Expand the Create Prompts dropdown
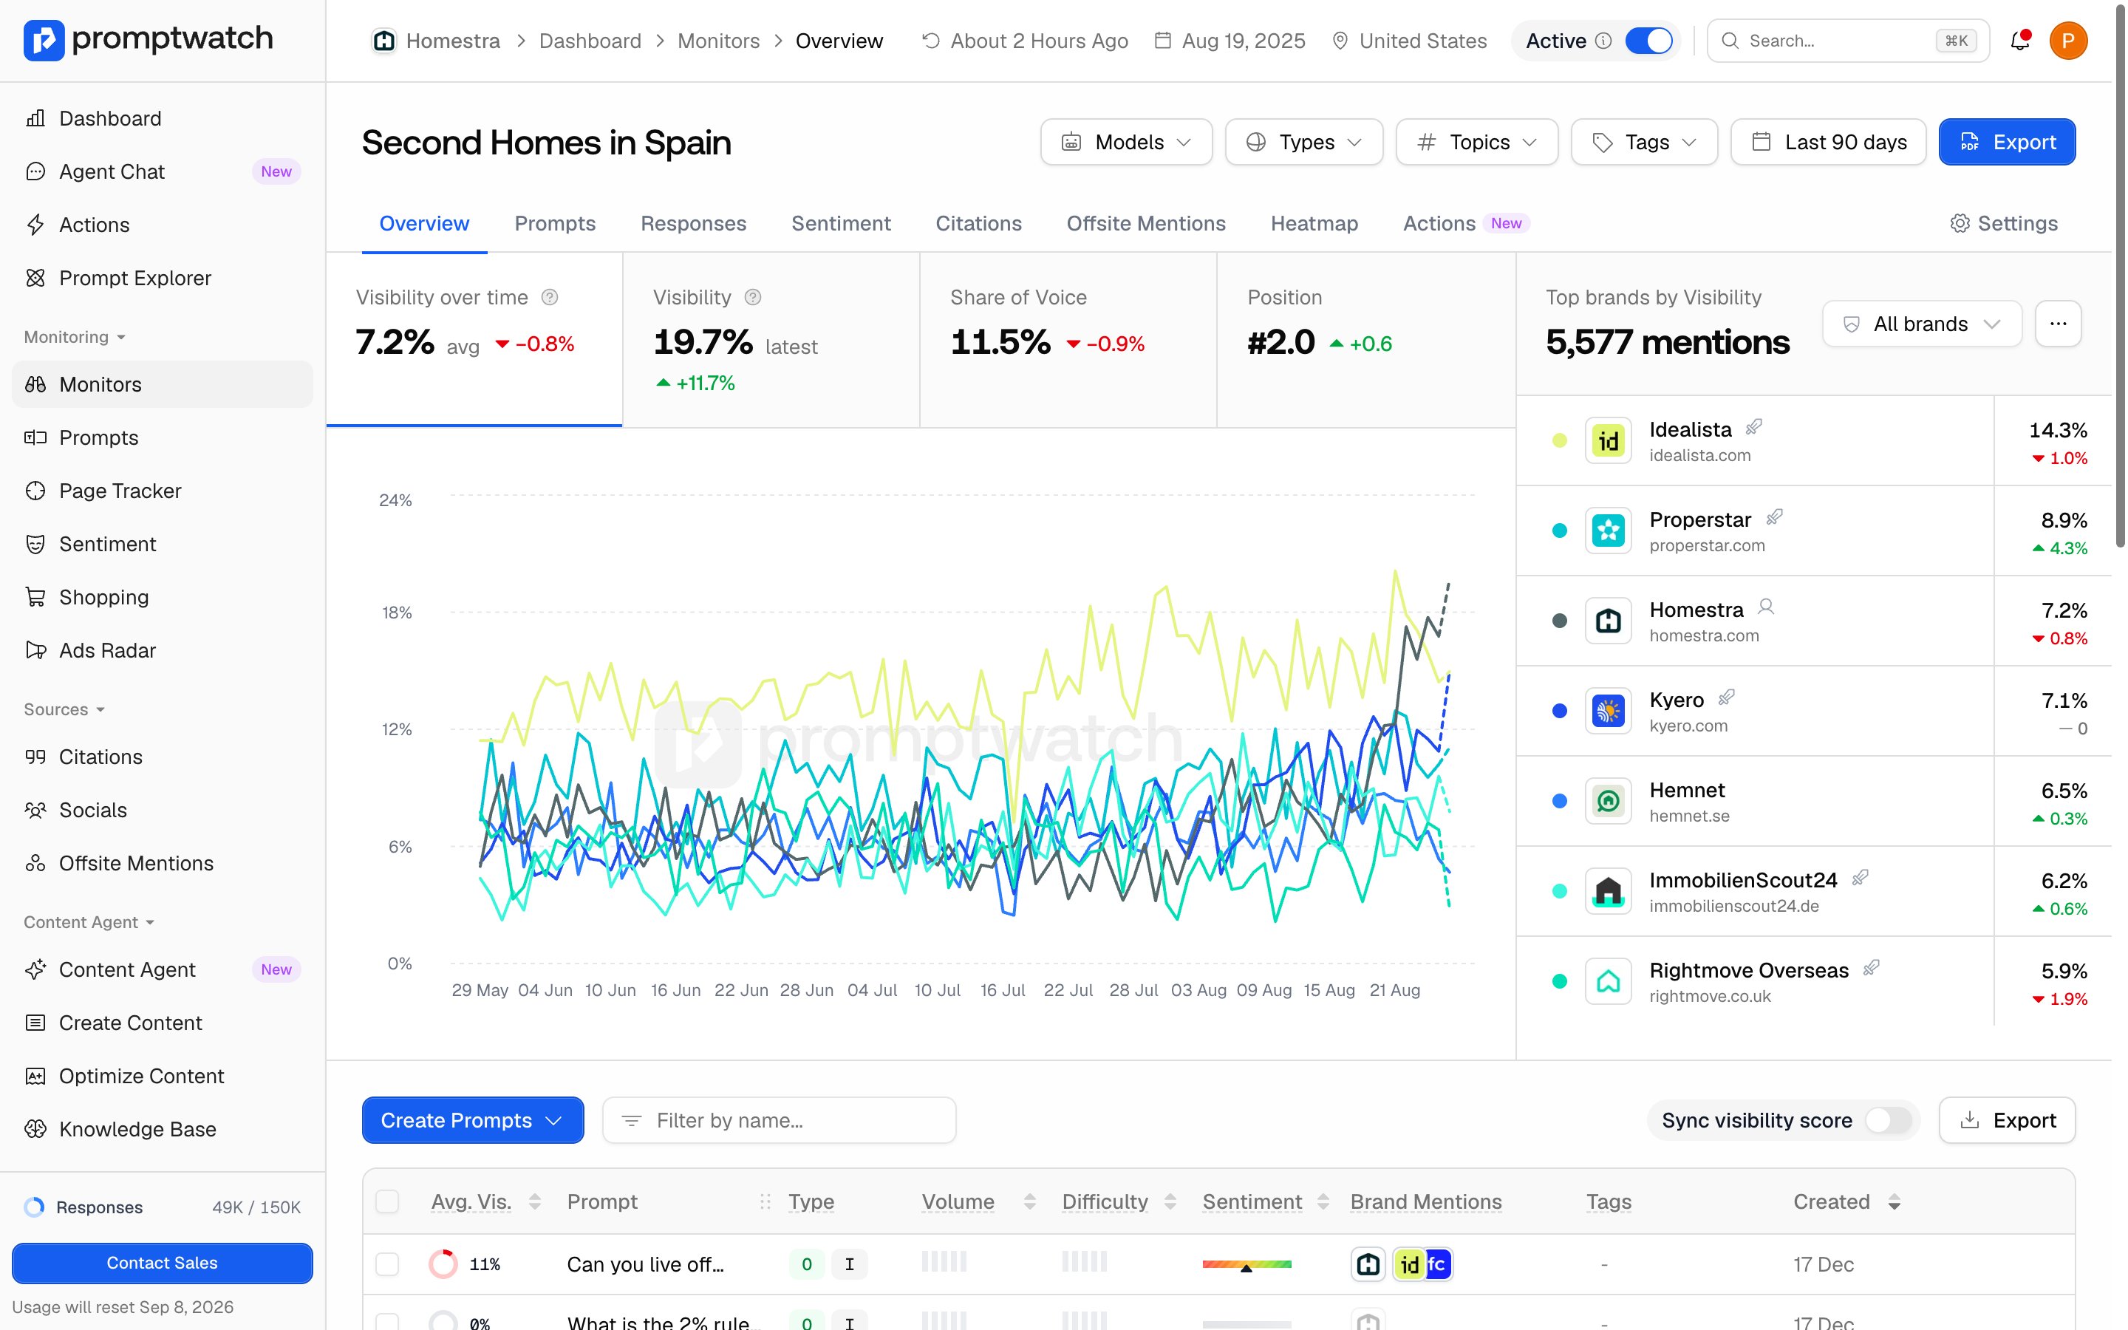The height and width of the screenshot is (1330, 2128). point(473,1119)
